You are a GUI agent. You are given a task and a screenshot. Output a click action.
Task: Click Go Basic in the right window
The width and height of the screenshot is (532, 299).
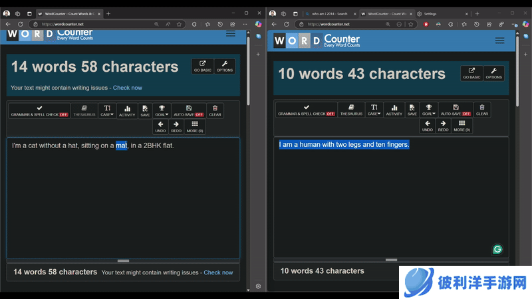[471, 73]
